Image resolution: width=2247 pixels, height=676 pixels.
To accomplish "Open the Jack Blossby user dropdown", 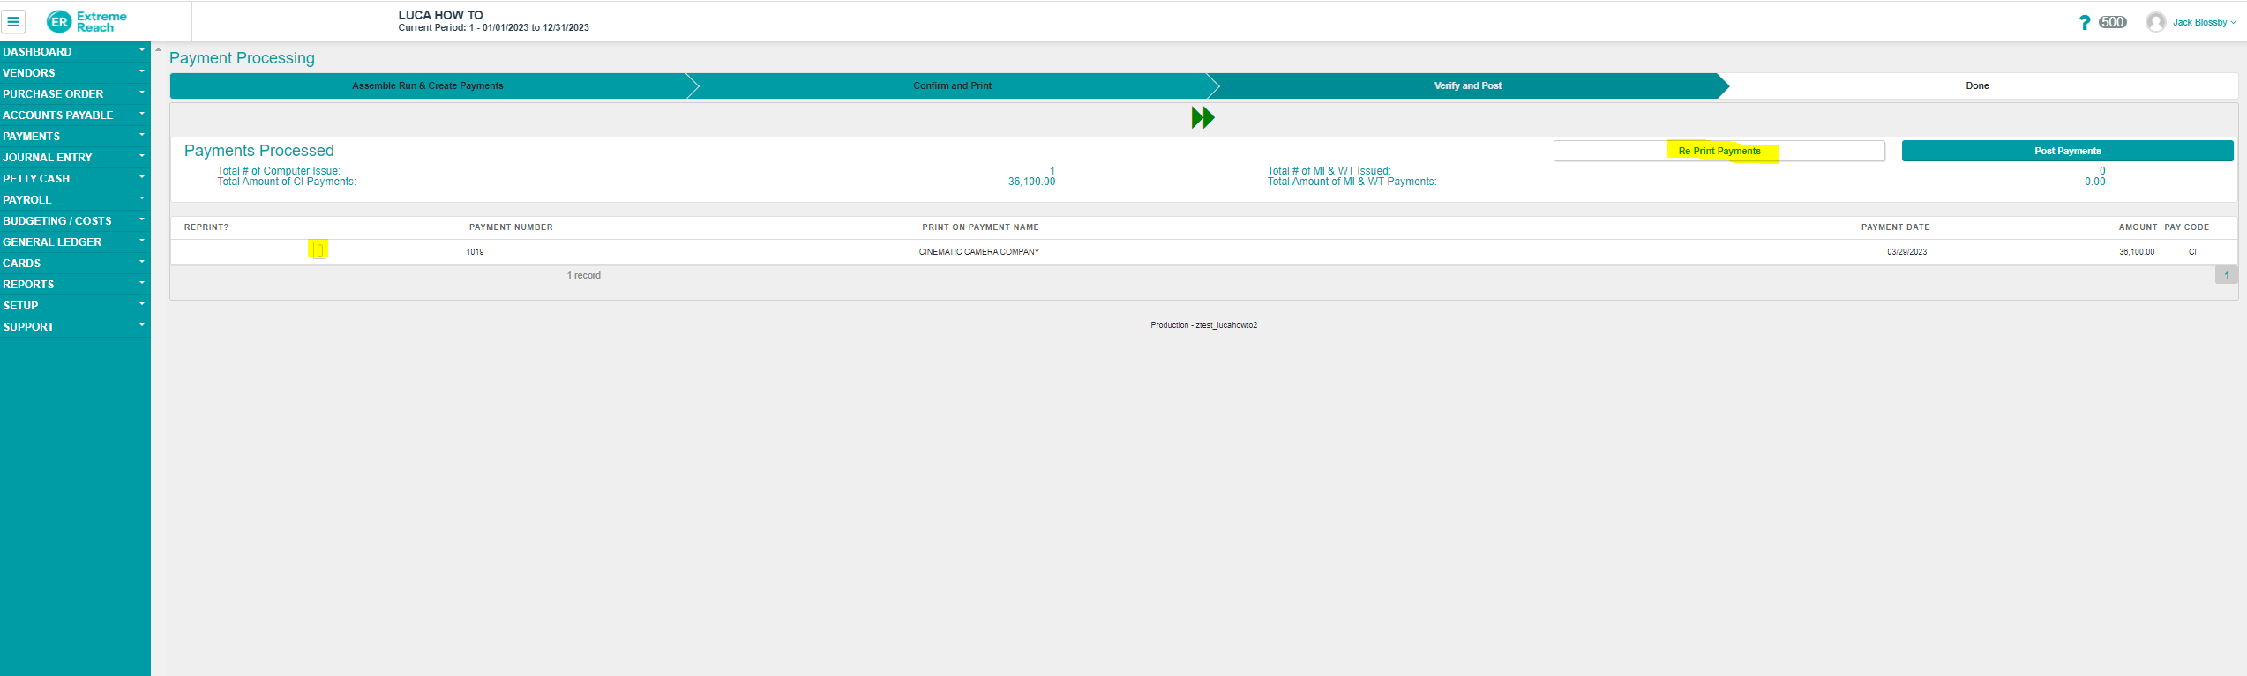I will click(2203, 23).
